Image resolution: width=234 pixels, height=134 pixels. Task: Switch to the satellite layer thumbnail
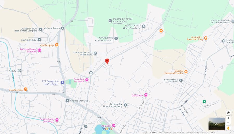point(217,124)
